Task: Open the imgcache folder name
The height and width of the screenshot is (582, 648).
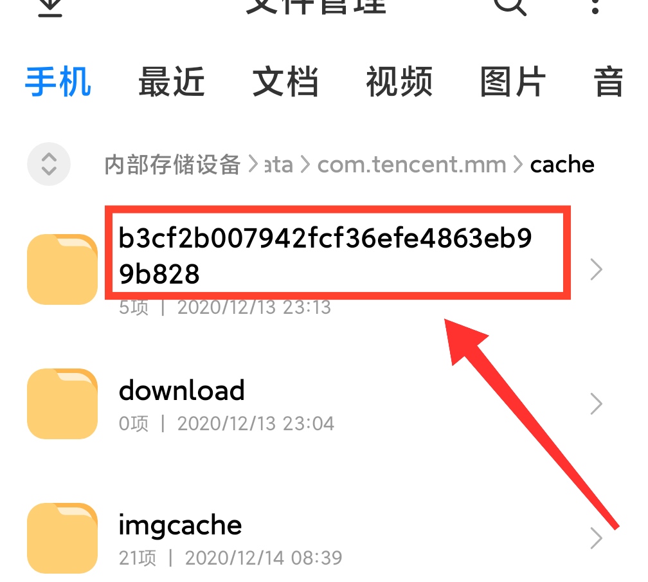Action: click(x=180, y=525)
